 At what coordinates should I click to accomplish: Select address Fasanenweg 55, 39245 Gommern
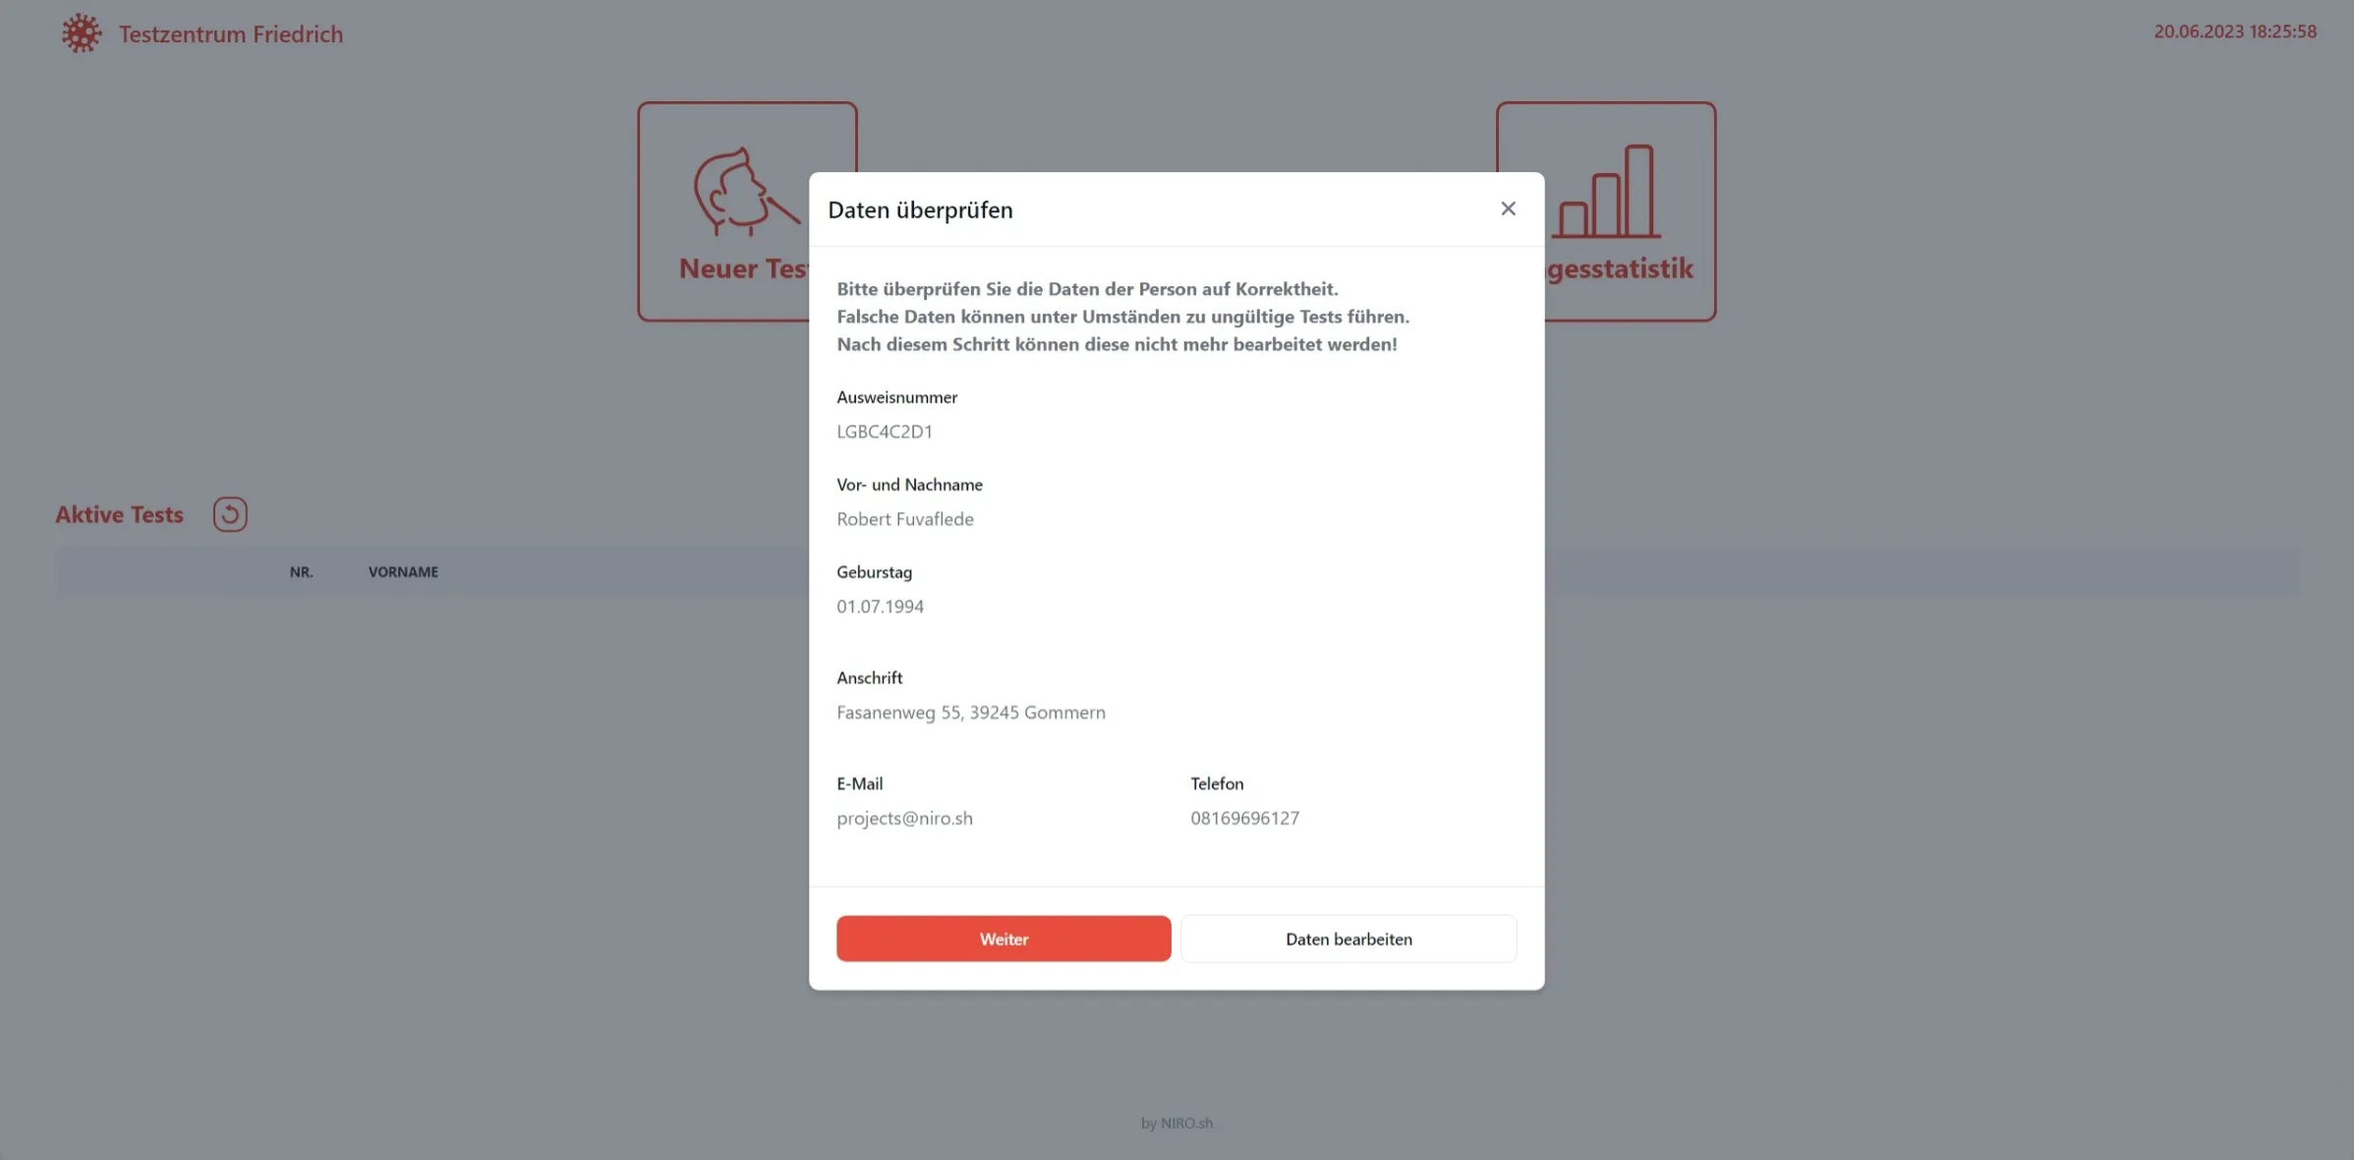(x=971, y=713)
